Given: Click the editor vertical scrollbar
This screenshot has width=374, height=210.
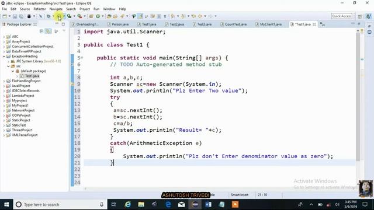Looking at the screenshot, I should pyautogui.click(x=358, y=97).
